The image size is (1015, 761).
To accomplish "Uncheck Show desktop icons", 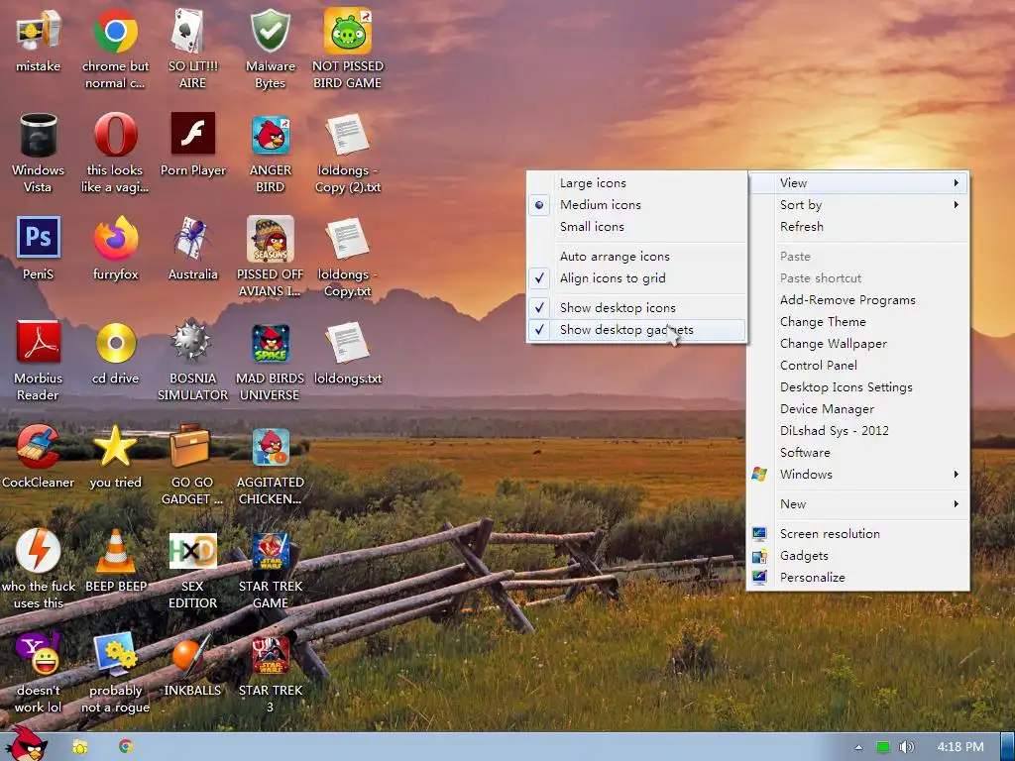I will tap(637, 307).
